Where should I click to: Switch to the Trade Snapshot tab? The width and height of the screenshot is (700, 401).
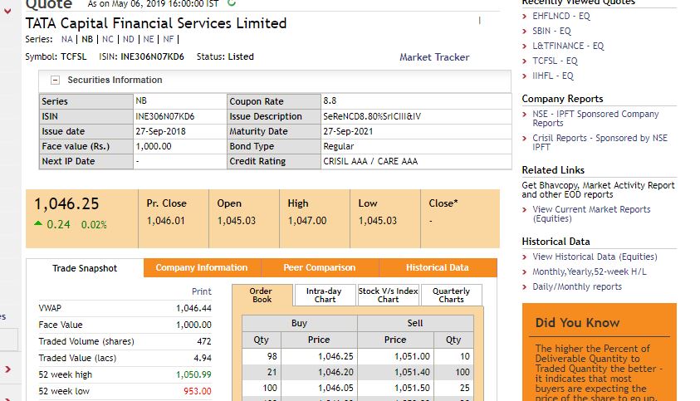click(85, 268)
